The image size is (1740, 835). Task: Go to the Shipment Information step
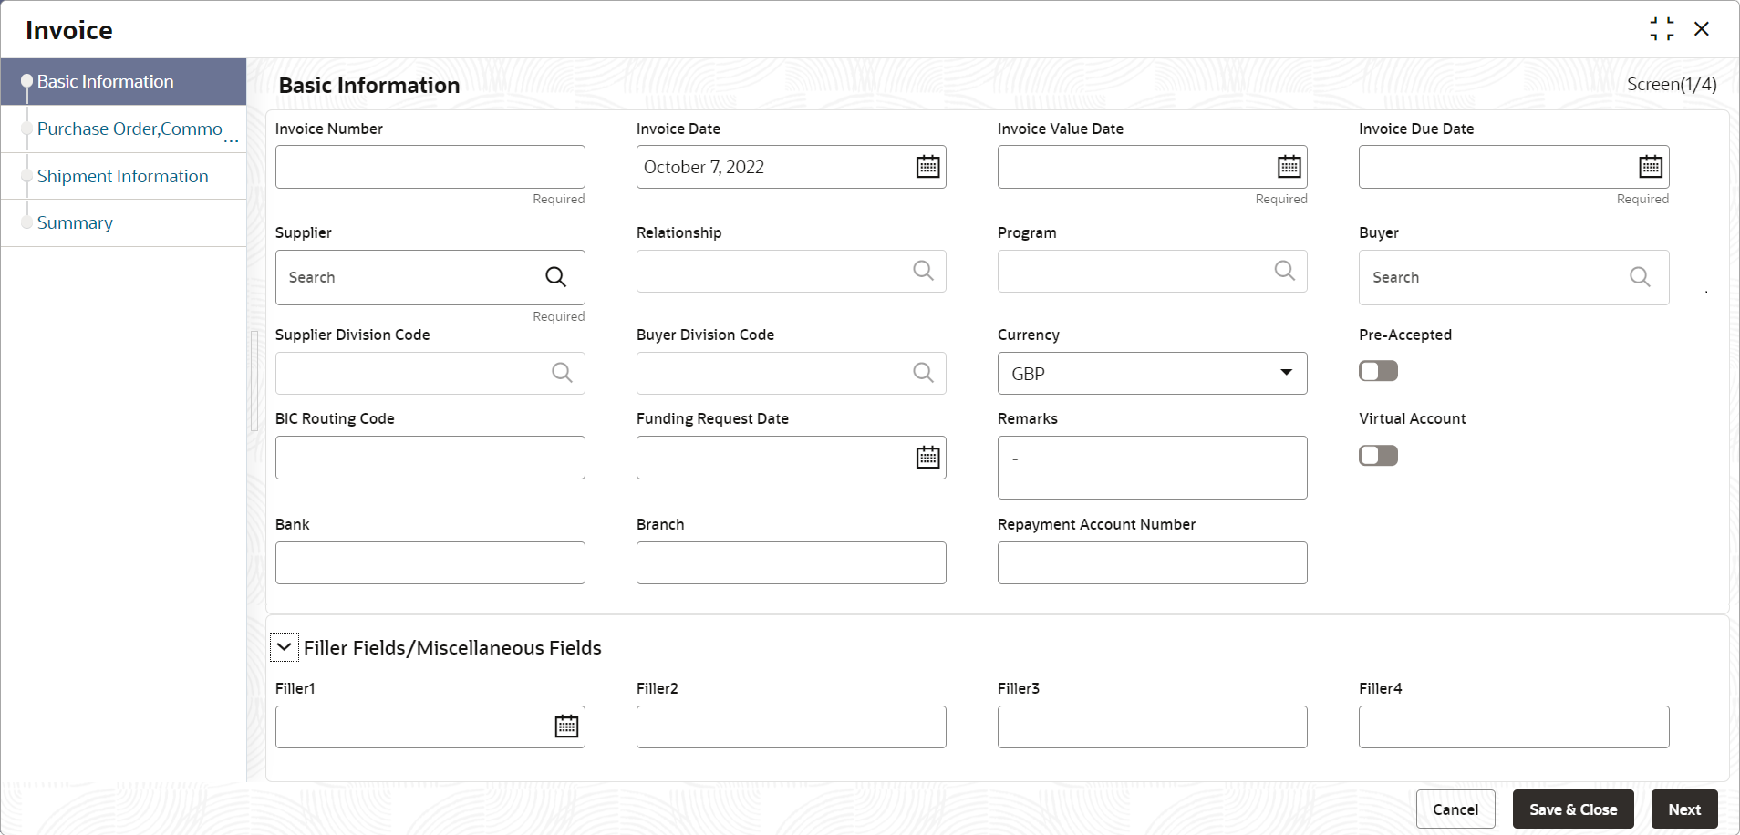(x=123, y=176)
